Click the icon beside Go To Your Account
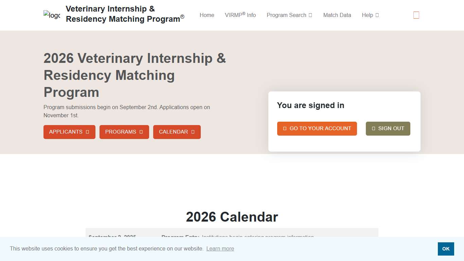464x261 pixels. [x=285, y=128]
